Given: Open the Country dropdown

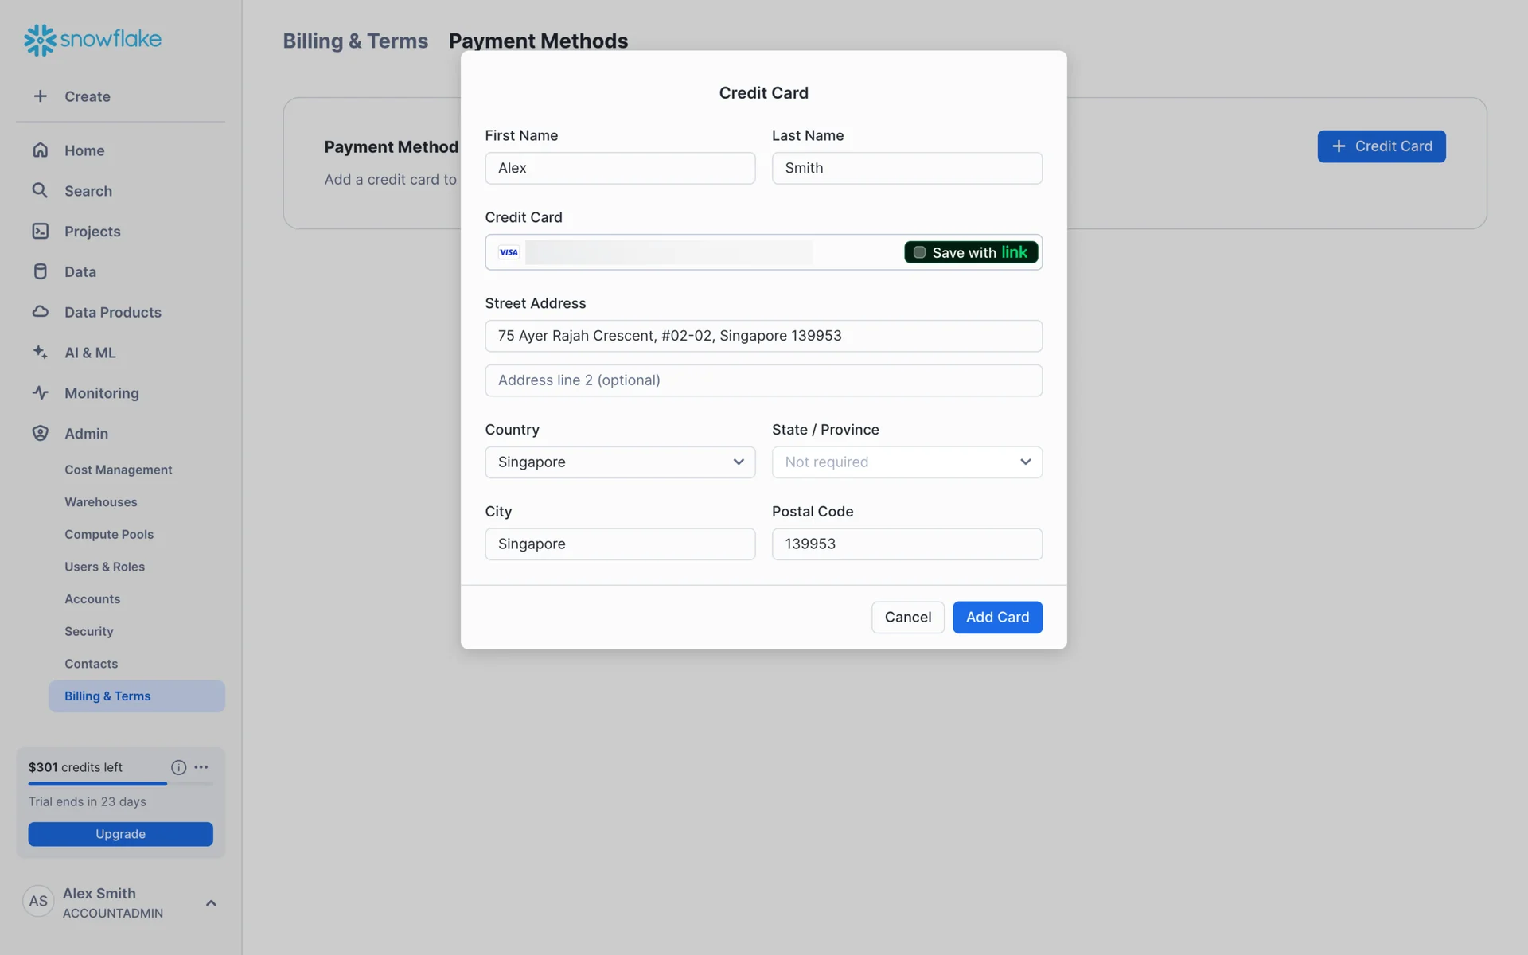Looking at the screenshot, I should (x=620, y=462).
